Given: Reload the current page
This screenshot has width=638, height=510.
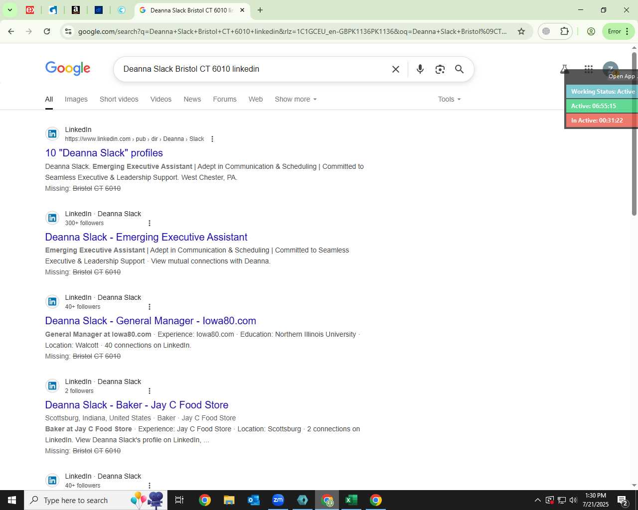Looking at the screenshot, I should 47,31.
